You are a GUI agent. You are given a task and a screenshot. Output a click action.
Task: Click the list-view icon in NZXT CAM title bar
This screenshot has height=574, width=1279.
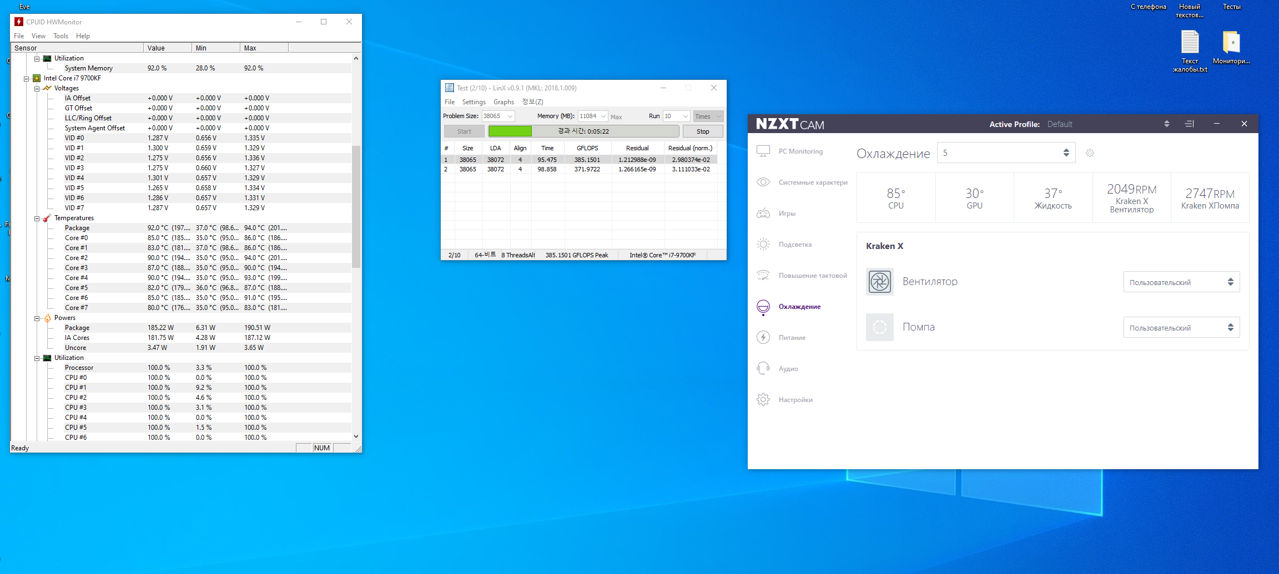click(x=1190, y=124)
